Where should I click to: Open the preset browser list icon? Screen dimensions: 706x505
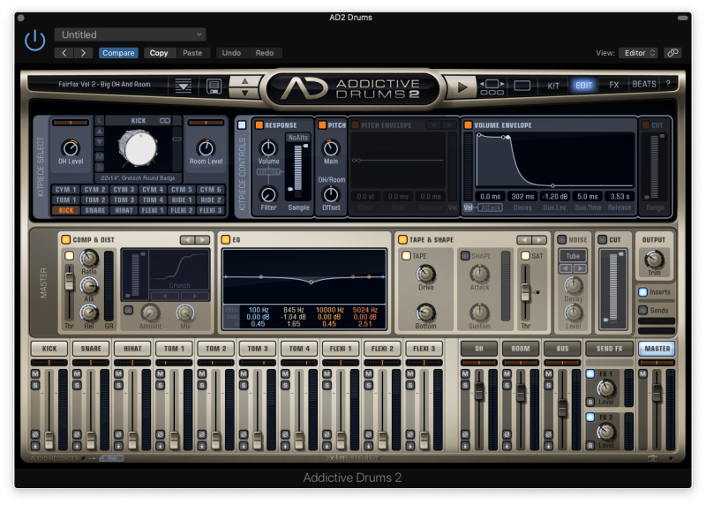click(x=184, y=85)
